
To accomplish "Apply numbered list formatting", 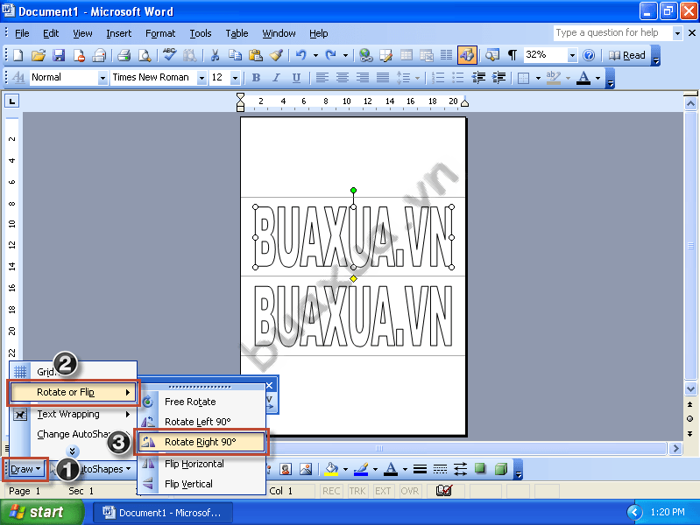I will coord(438,78).
